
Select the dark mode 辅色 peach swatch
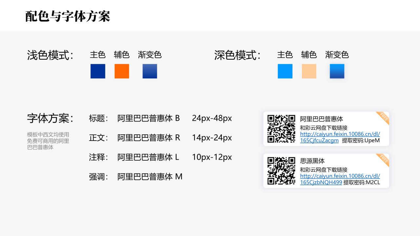pyautogui.click(x=309, y=71)
